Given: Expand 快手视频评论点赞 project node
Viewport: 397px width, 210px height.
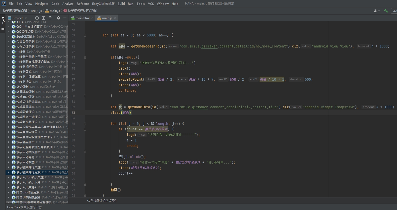Looking at the screenshot, I should pos(8,172).
